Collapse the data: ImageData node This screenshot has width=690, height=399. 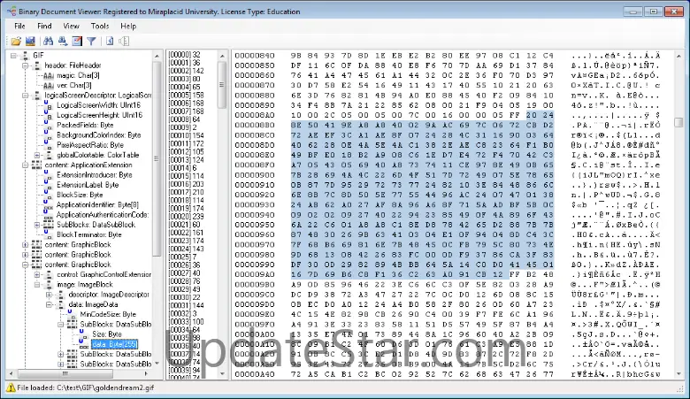point(50,304)
